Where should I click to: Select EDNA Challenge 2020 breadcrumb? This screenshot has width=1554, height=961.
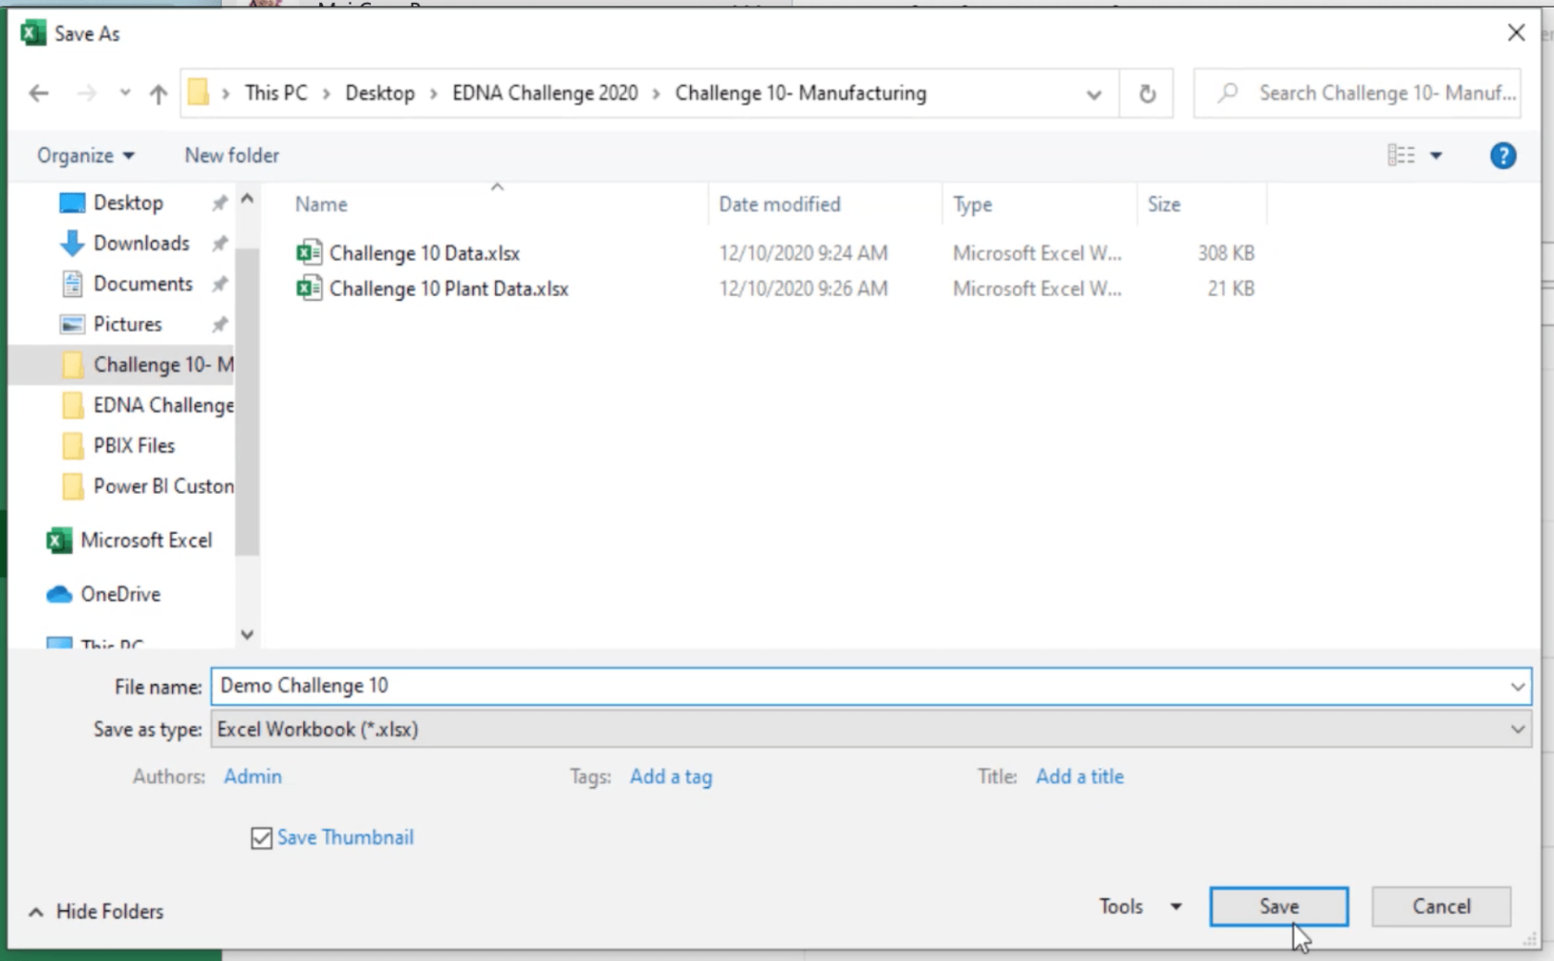[x=545, y=92]
